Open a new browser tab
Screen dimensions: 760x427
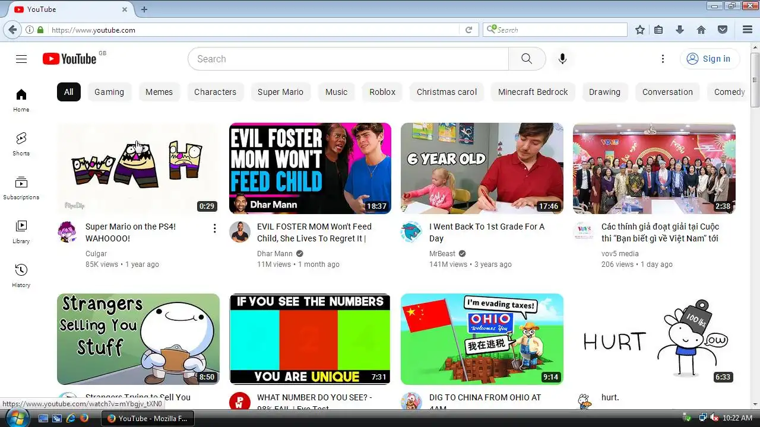pyautogui.click(x=144, y=9)
